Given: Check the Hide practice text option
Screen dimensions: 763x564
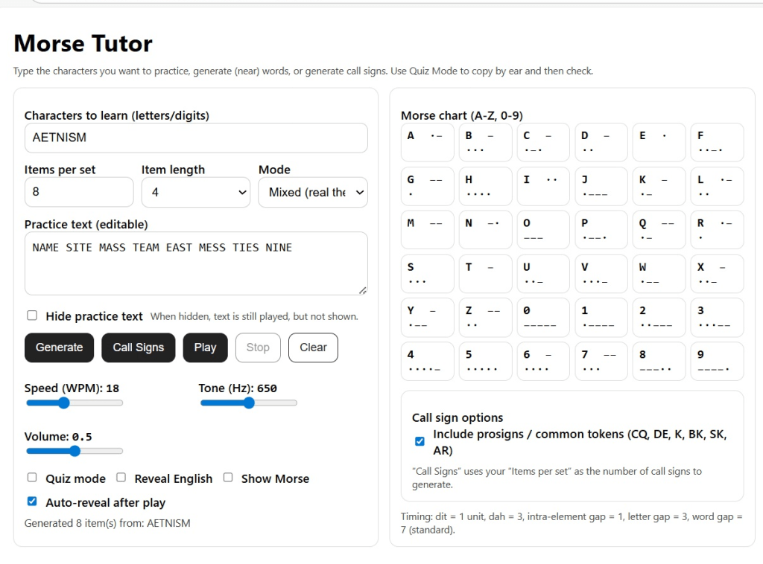Looking at the screenshot, I should click(32, 315).
